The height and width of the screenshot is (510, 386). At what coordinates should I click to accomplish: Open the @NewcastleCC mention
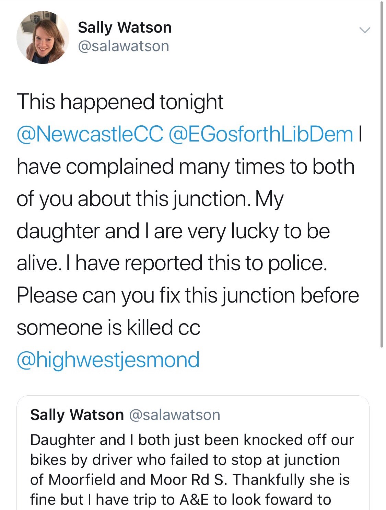pyautogui.click(x=90, y=134)
